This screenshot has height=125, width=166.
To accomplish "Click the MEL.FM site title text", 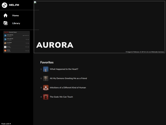I will (14, 5).
